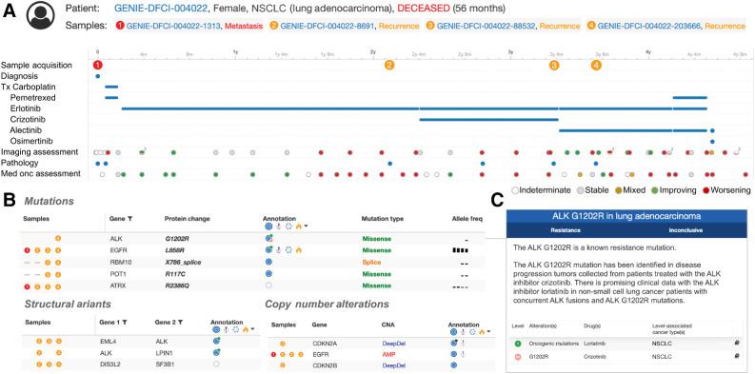Screen dimensions: 755x374
Task: Click the My Cancer Genome icon for EGFR L858R
Action: (288, 250)
